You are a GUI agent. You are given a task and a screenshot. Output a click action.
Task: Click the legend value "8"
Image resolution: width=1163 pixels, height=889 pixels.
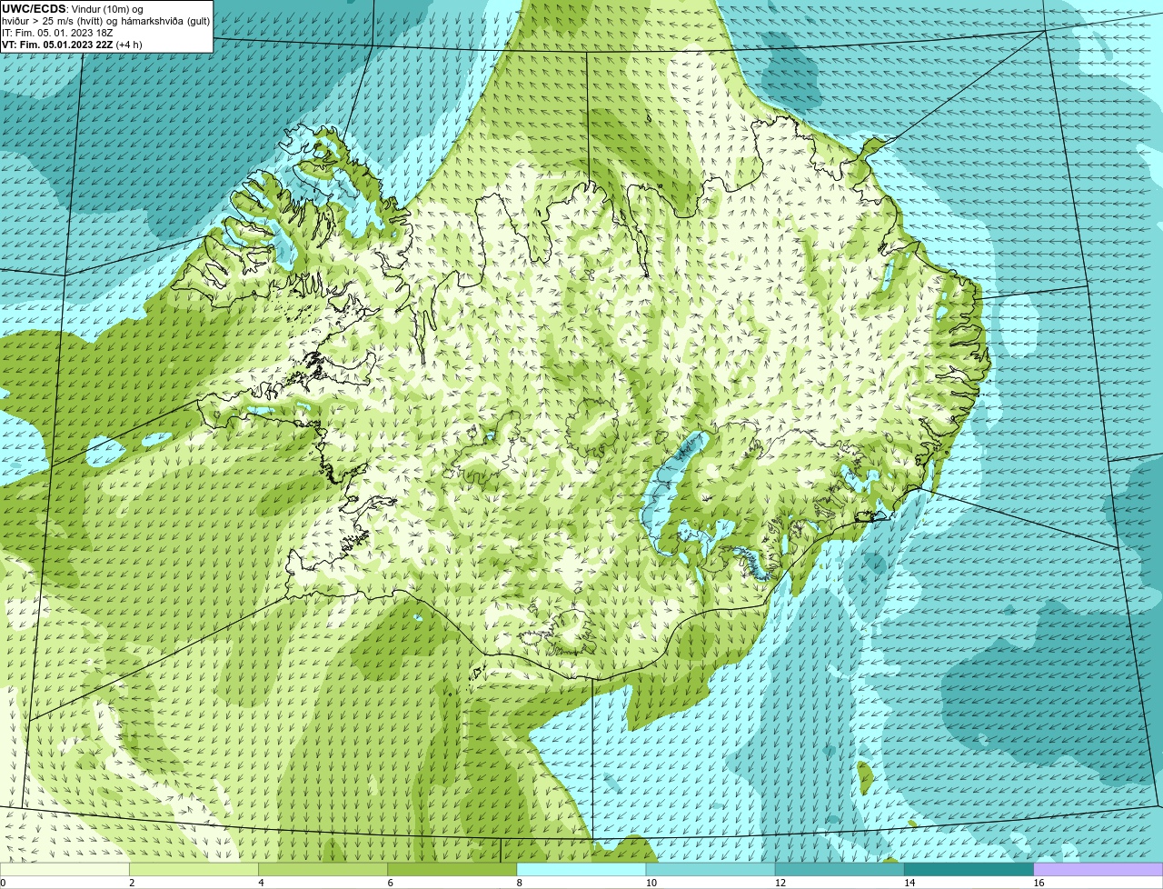tap(520, 883)
